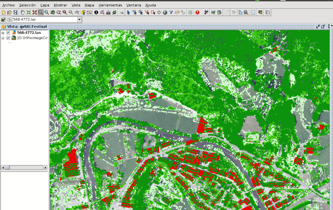Open the filter funnel tool
Screen dimensions: 333x210
click(171, 12)
